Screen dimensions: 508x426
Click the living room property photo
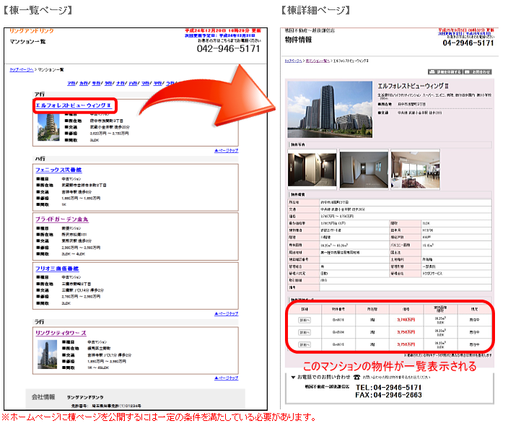[416, 170]
